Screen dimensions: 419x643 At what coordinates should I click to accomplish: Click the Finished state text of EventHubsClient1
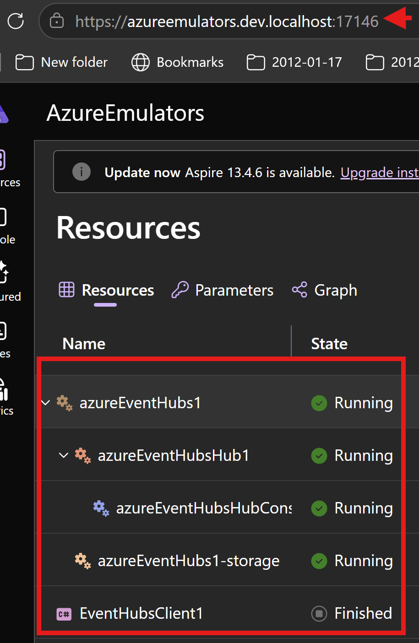click(363, 613)
